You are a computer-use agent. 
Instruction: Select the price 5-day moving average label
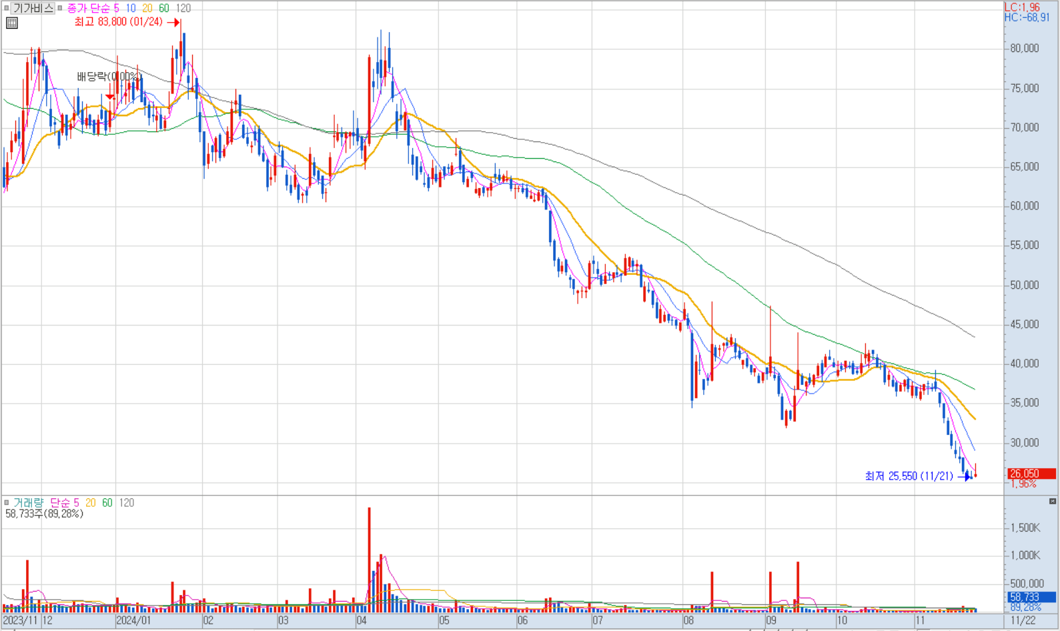click(x=116, y=8)
